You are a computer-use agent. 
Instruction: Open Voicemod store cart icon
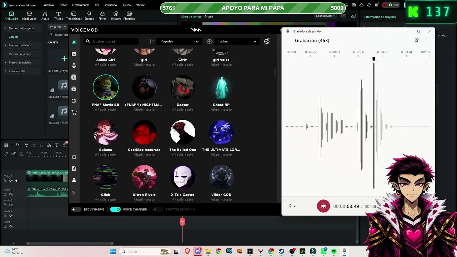[x=74, y=112]
